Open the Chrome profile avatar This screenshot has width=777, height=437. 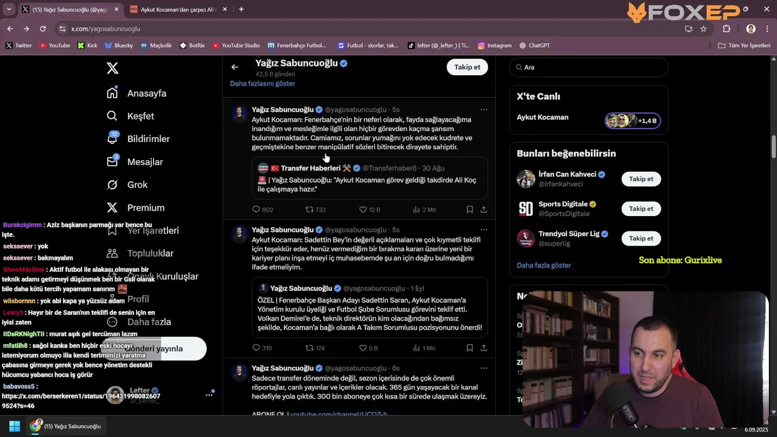point(751,29)
